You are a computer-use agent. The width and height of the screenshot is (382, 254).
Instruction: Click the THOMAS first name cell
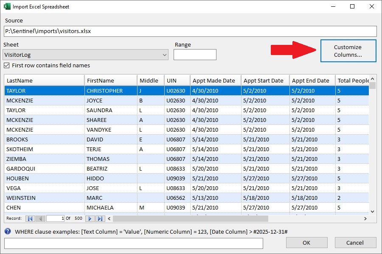pos(111,159)
